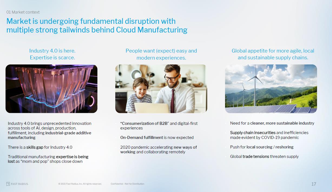Click the 2021 Fast Radius copyright text
The height and width of the screenshot is (192, 332).
[x=80, y=184]
